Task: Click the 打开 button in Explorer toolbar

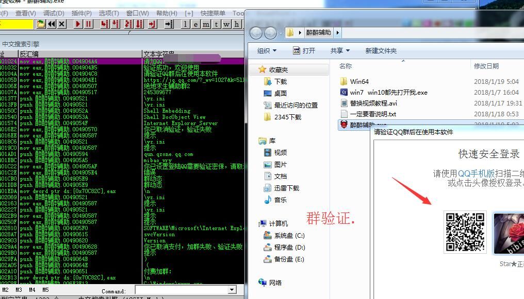Action: [304, 50]
